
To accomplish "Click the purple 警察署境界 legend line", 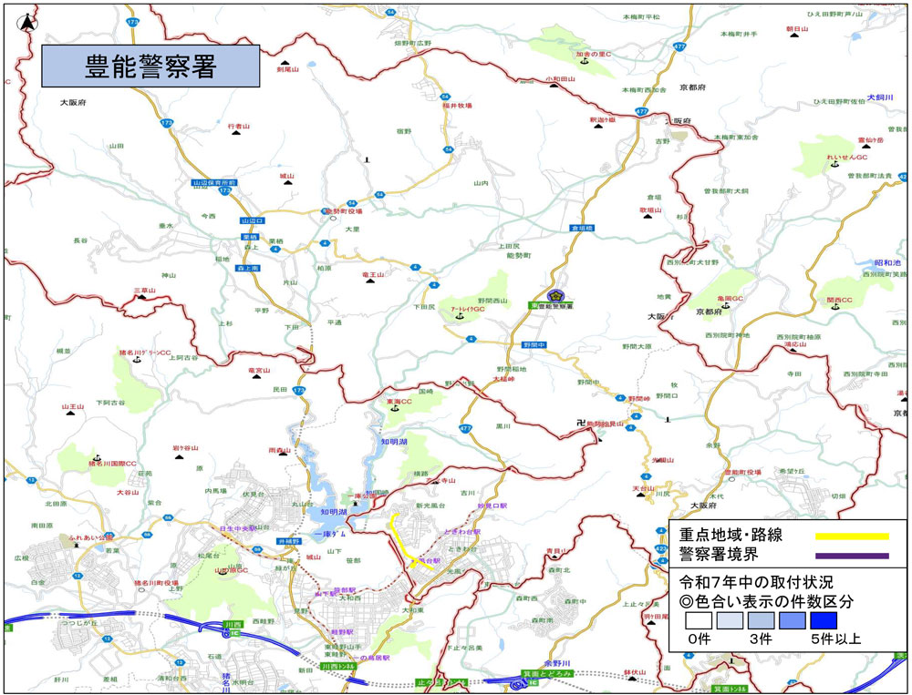I will [852, 556].
